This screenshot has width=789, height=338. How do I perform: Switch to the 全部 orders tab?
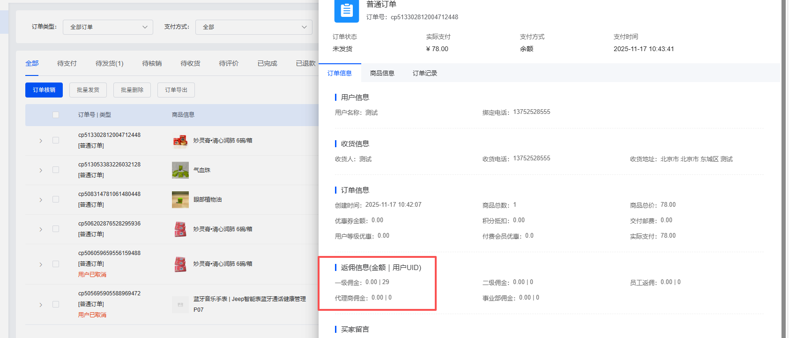coord(32,63)
